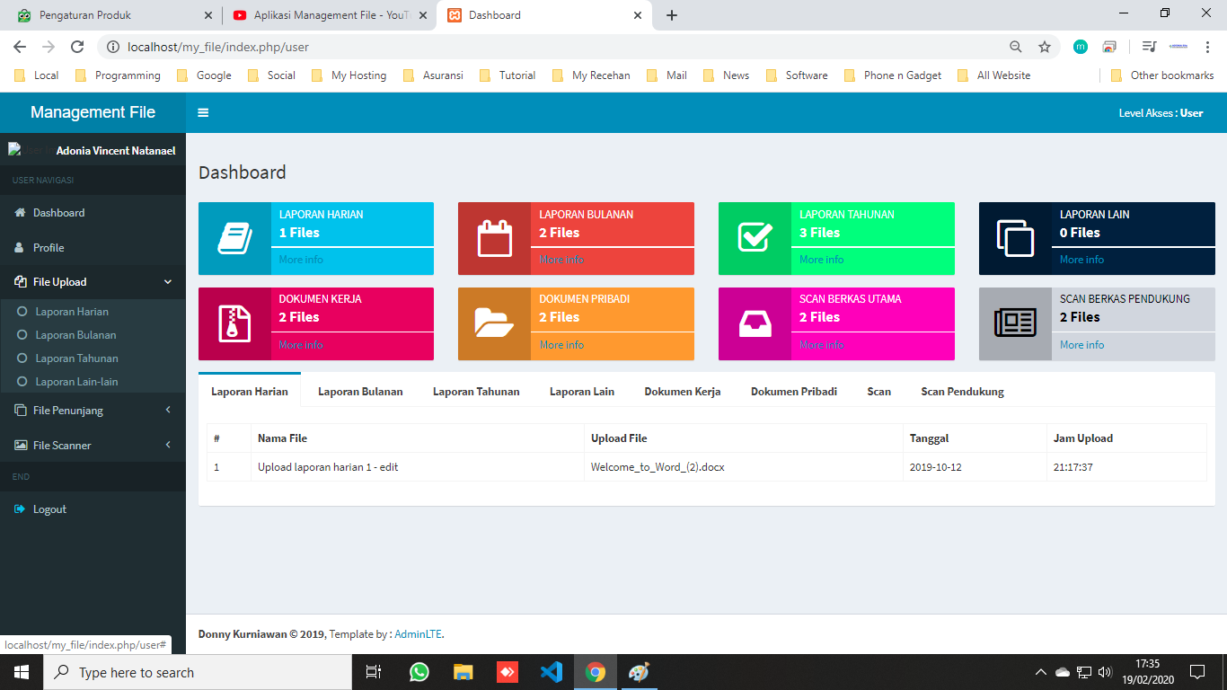Image resolution: width=1227 pixels, height=690 pixels.
Task: Select Laporan Lain-lain circle item in sidebar
Action: pyautogui.click(x=76, y=382)
